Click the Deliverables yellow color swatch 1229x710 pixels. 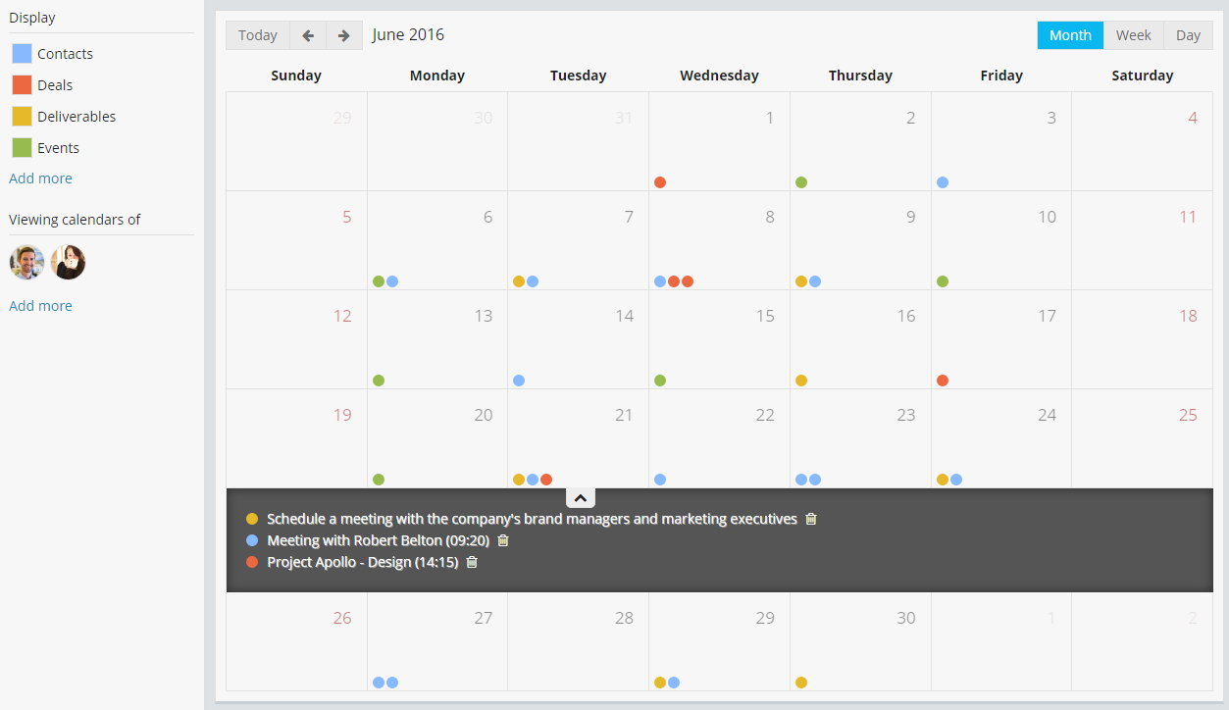pos(22,117)
